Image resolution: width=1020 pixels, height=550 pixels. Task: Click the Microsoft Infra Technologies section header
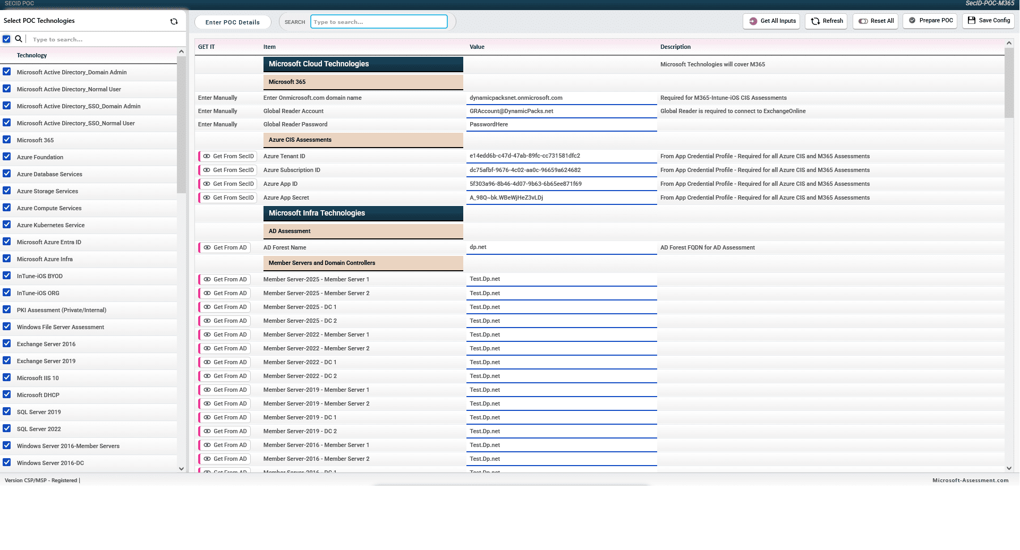pyautogui.click(x=363, y=213)
